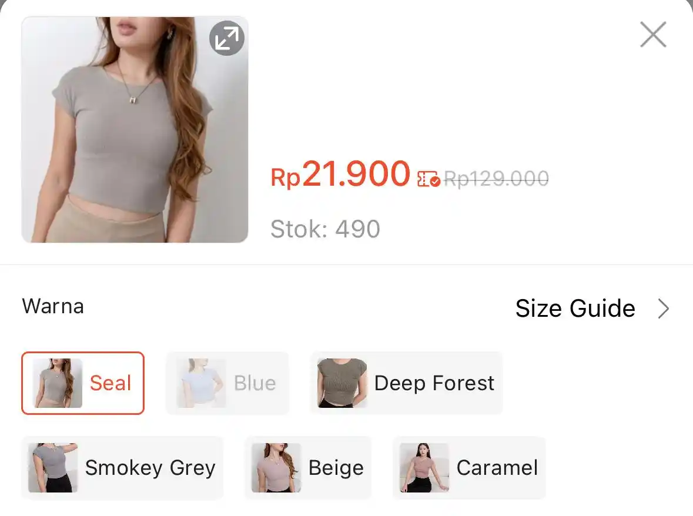Select the Smokey Grey color variant
693x516 pixels.
tap(122, 468)
